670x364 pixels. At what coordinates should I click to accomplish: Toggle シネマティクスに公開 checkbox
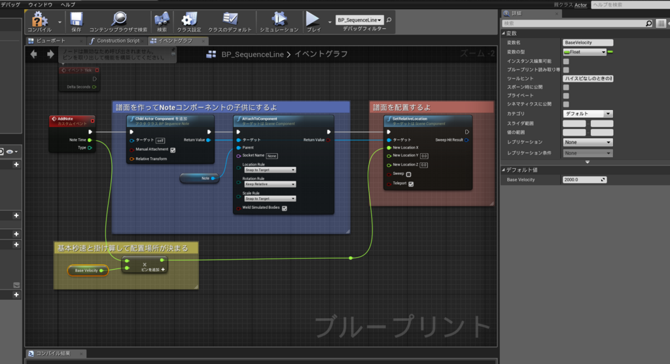[566, 104]
